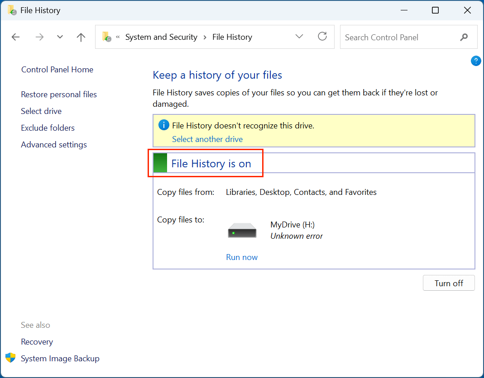
Task: Open System Image Backup
Action: [x=60, y=359]
